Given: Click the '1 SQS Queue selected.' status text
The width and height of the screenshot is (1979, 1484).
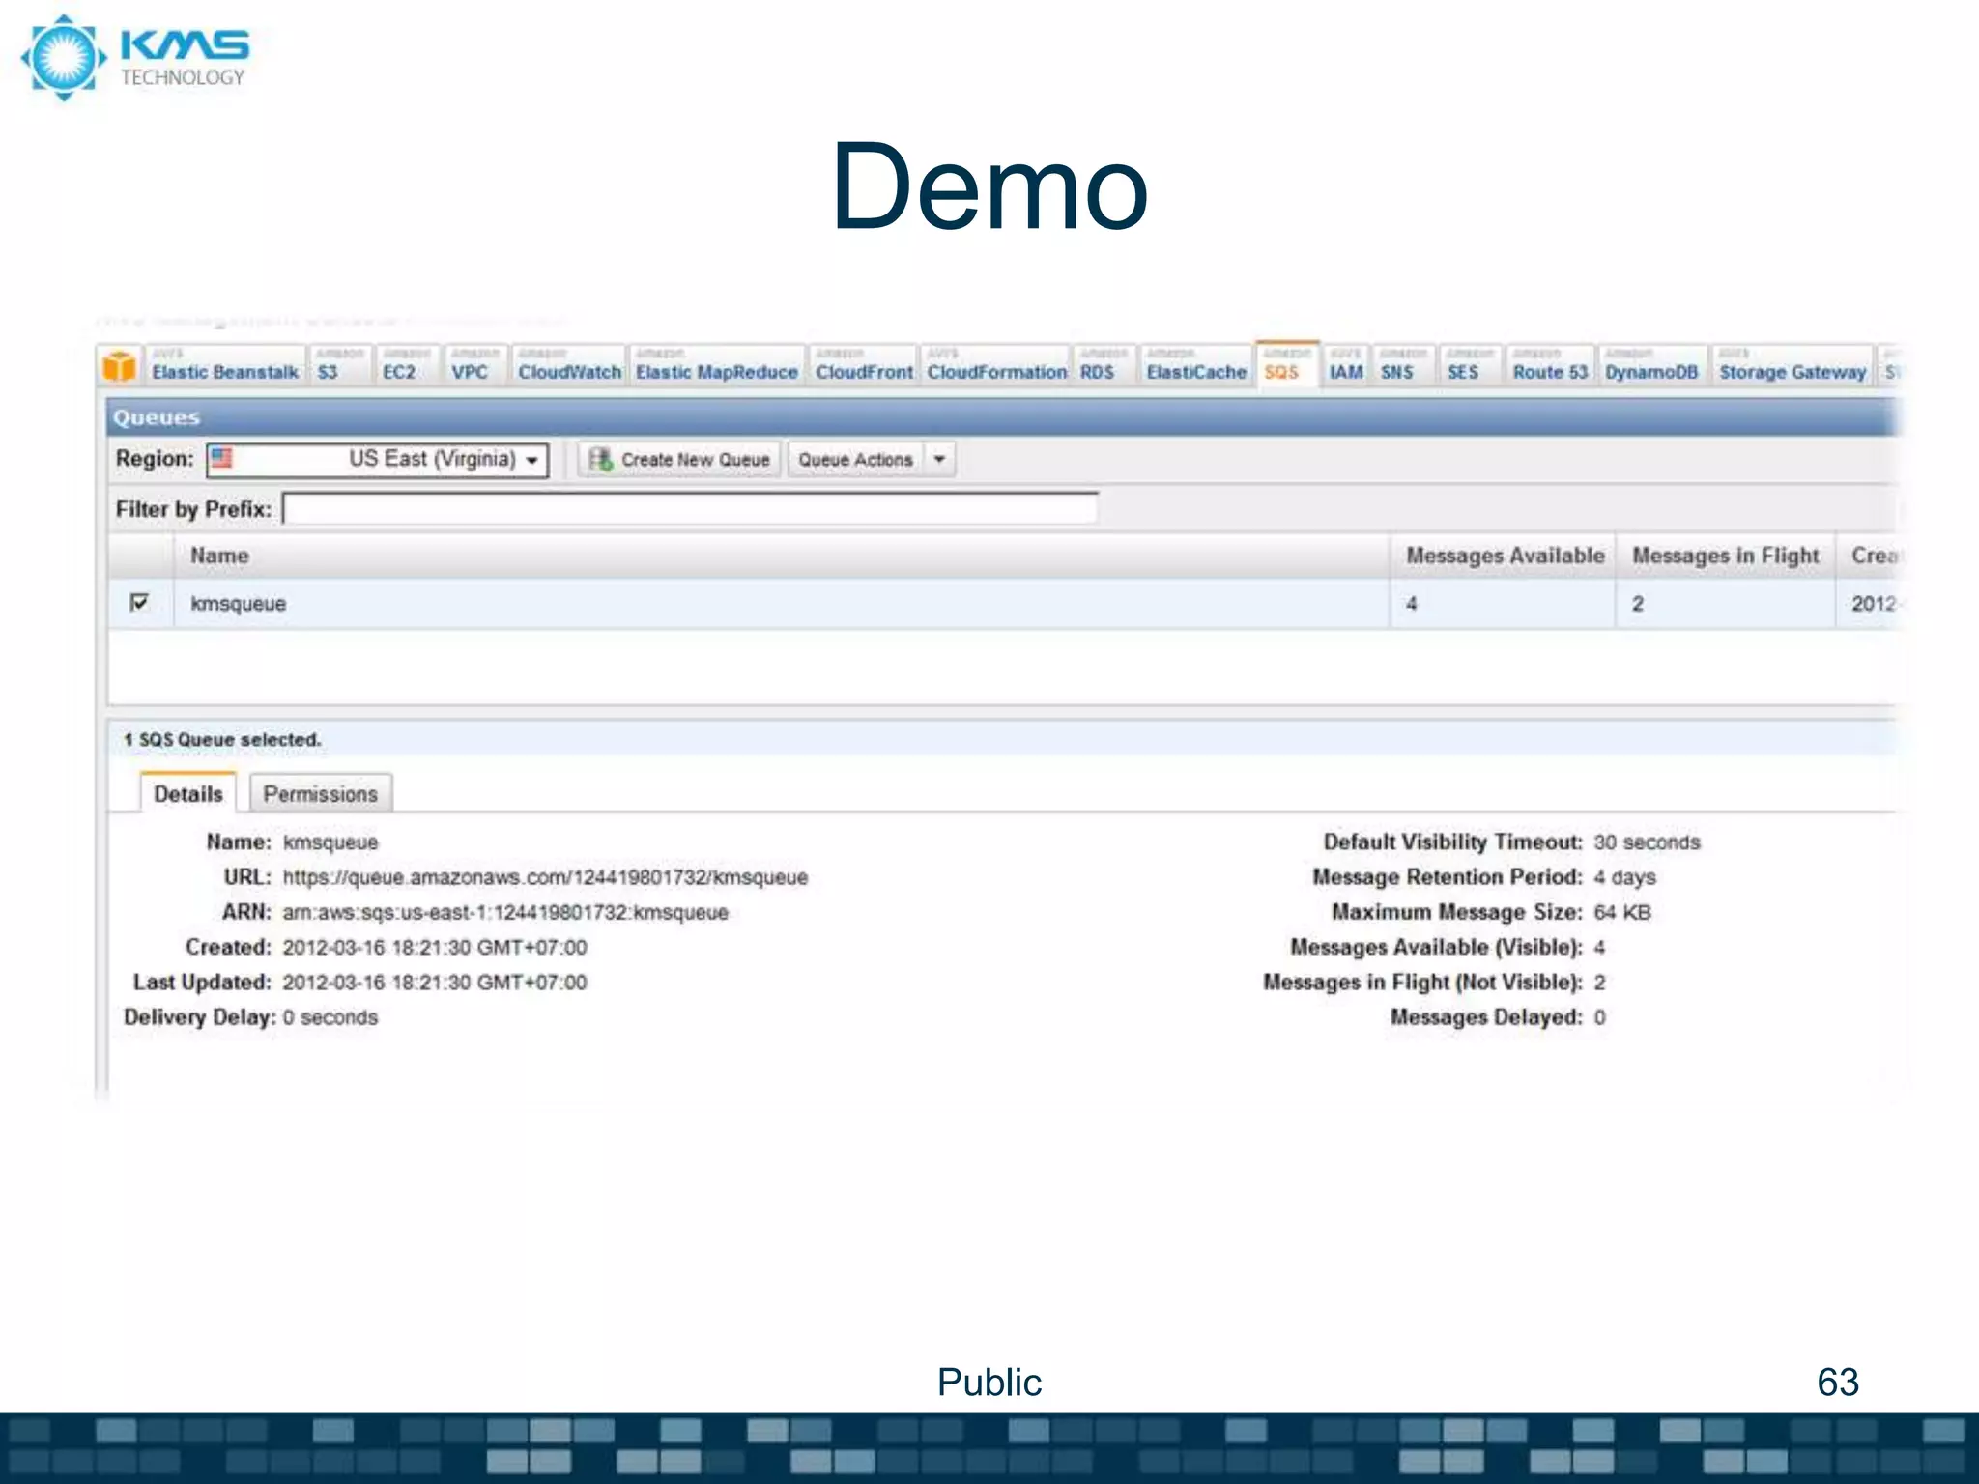Looking at the screenshot, I should point(222,739).
